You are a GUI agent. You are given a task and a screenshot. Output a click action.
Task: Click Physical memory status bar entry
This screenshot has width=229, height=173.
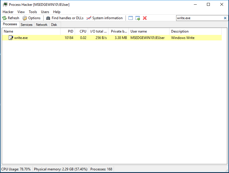(x=61, y=169)
